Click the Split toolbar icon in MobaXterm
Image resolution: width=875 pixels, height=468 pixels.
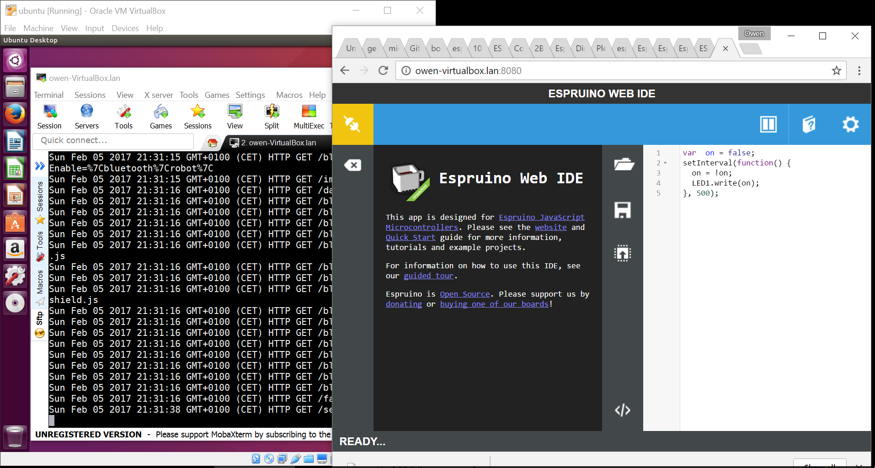tap(272, 117)
